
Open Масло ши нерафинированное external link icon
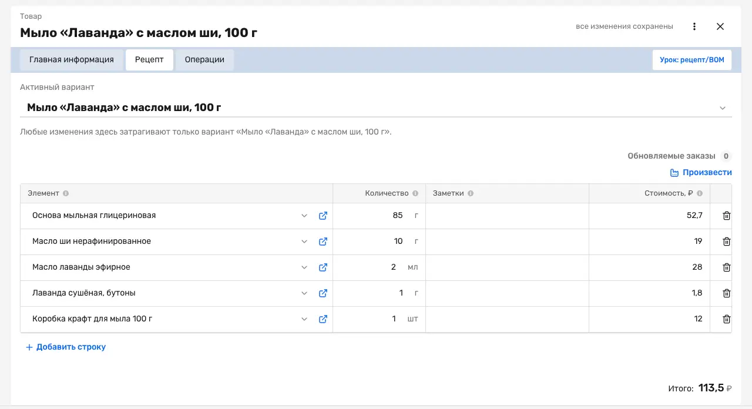(x=323, y=242)
